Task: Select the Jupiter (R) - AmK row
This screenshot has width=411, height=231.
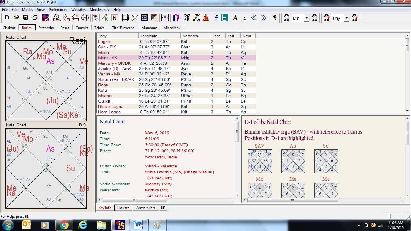Action: pyautogui.click(x=176, y=69)
